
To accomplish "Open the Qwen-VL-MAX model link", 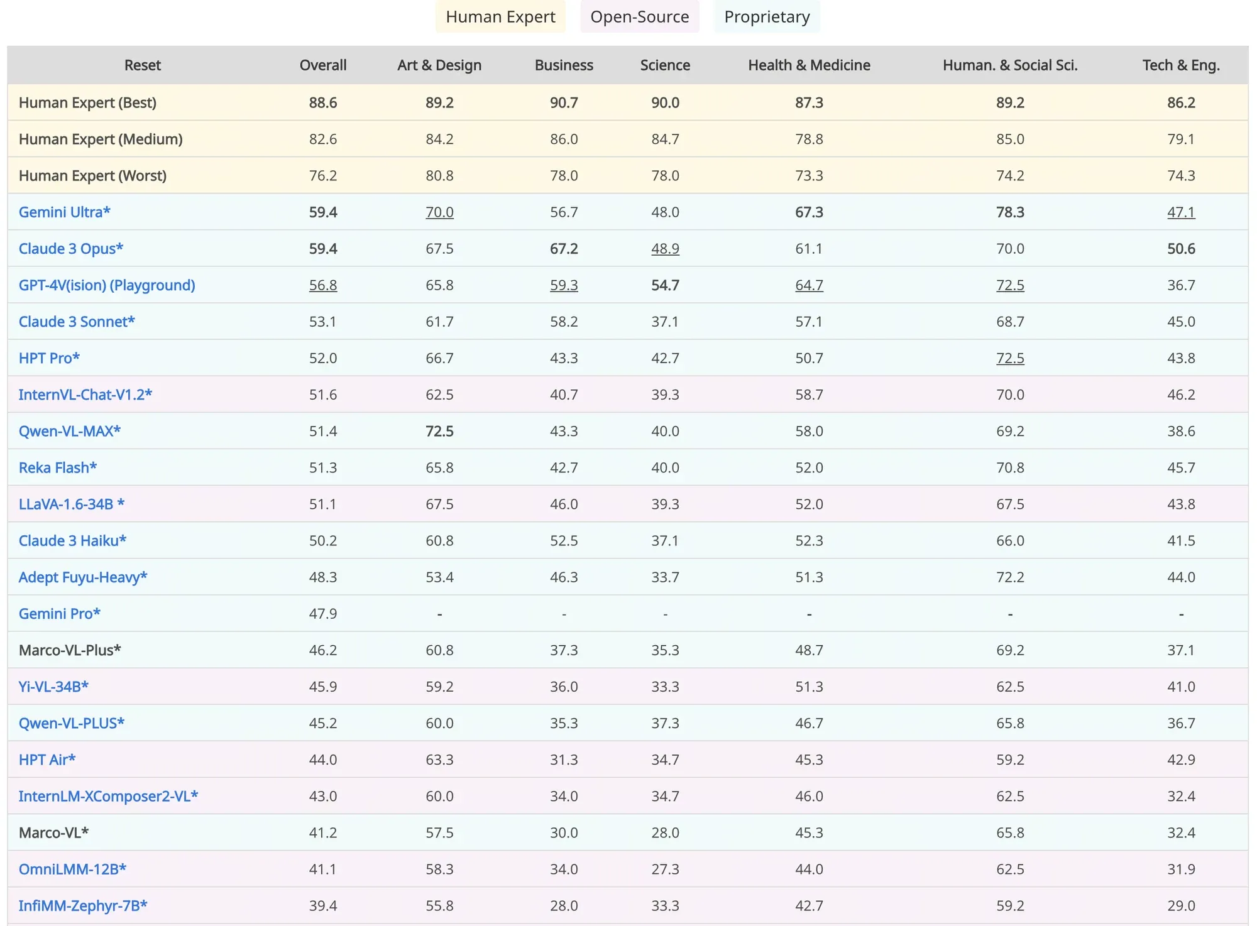I will [69, 432].
